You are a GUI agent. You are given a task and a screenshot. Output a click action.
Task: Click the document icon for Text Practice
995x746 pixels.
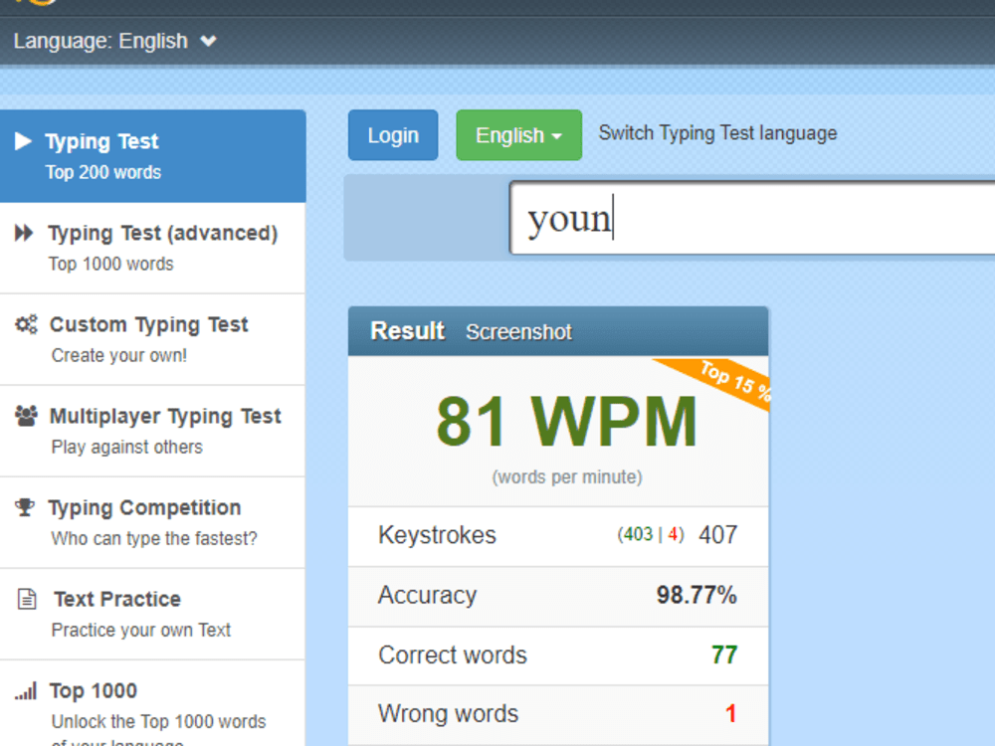click(x=27, y=599)
